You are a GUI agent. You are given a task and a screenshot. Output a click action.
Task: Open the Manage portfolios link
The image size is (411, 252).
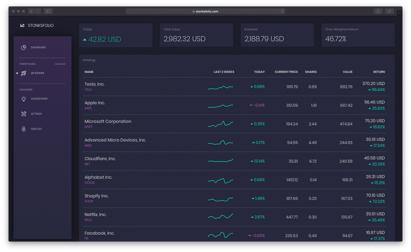click(60, 64)
